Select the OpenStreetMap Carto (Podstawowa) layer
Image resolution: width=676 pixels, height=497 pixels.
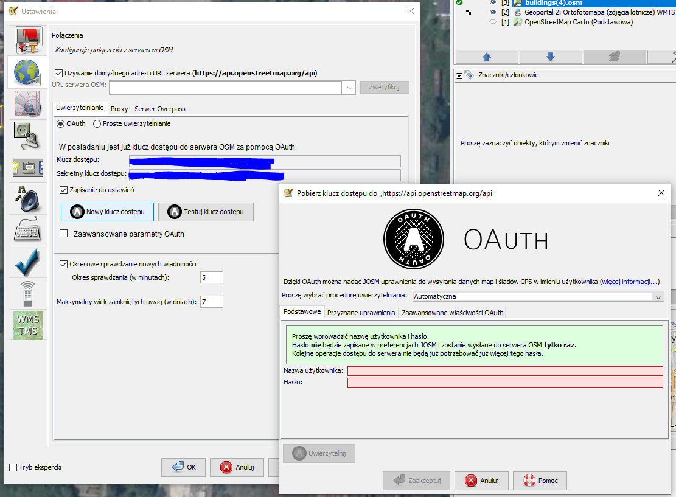click(579, 22)
